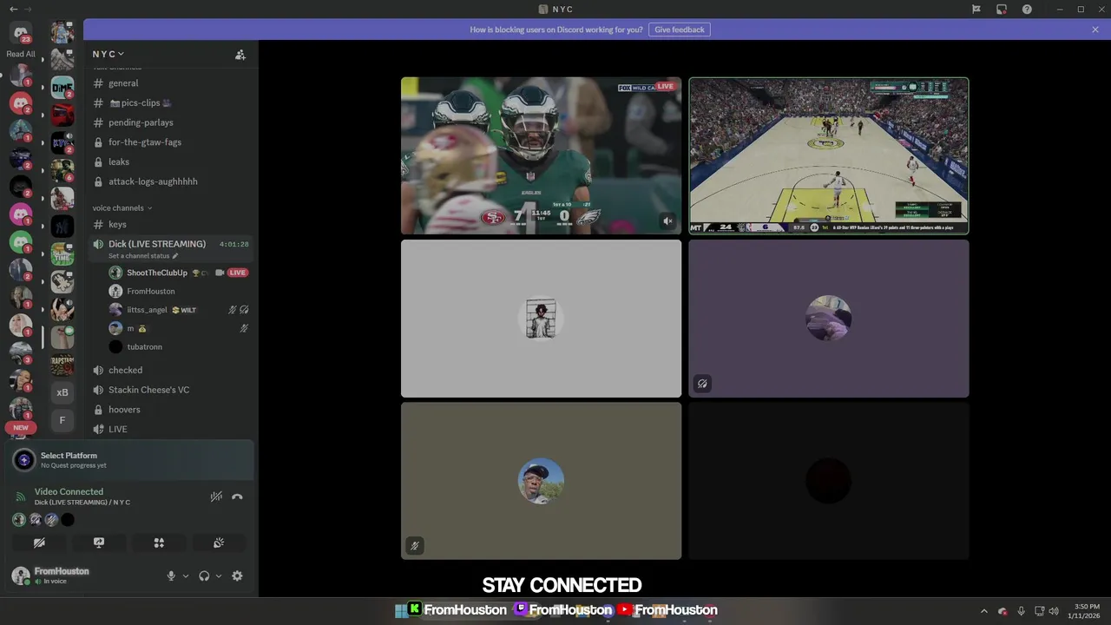This screenshot has height=625, width=1111.
Task: Toggle headphones deafen
Action: click(204, 576)
